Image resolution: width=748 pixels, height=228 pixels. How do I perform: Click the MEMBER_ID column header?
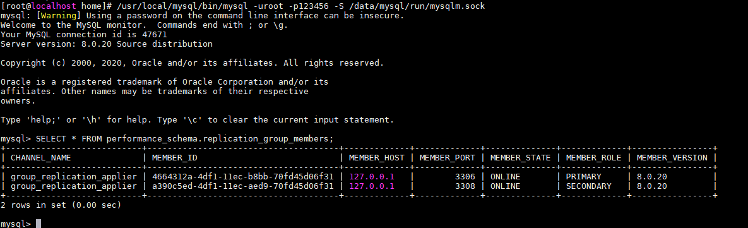(x=175, y=157)
